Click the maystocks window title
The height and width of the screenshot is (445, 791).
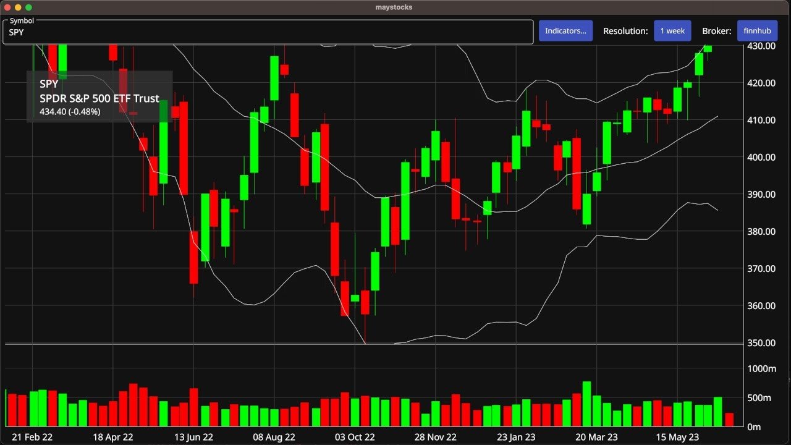(x=394, y=7)
